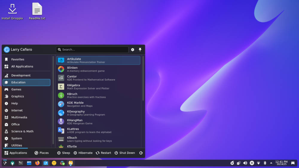Click the application list scrollbar

143,78
